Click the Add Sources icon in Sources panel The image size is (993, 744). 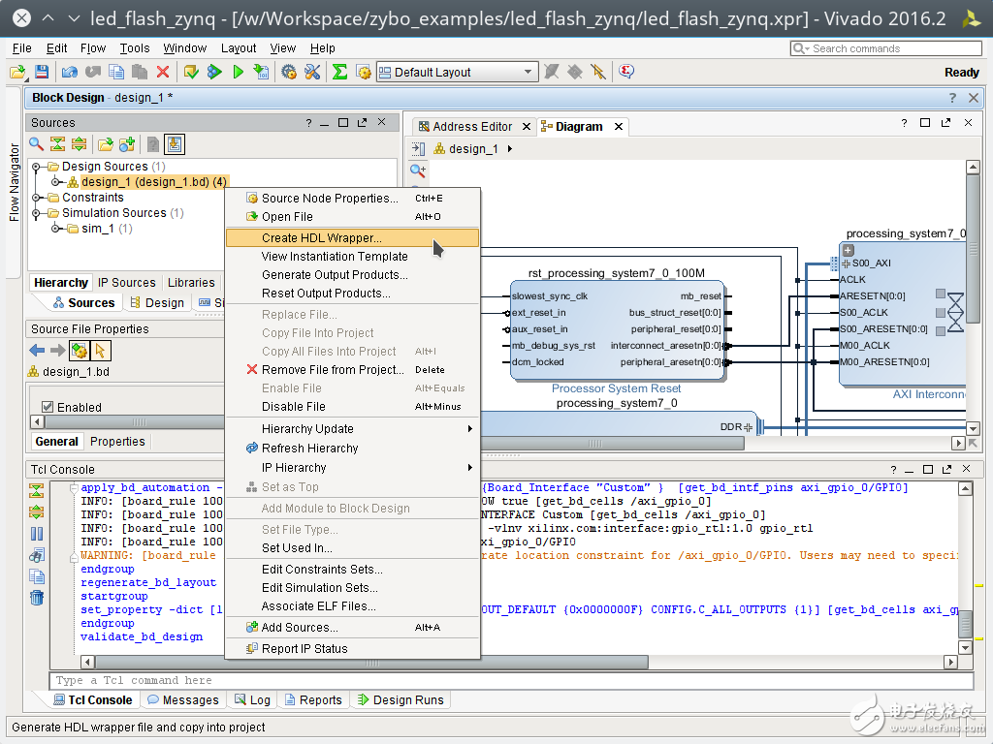[126, 144]
